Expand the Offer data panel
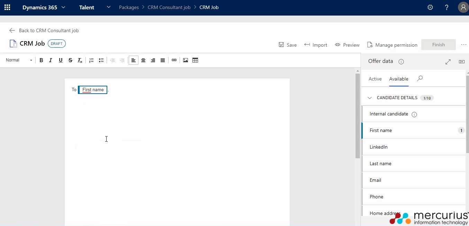 click(448, 62)
